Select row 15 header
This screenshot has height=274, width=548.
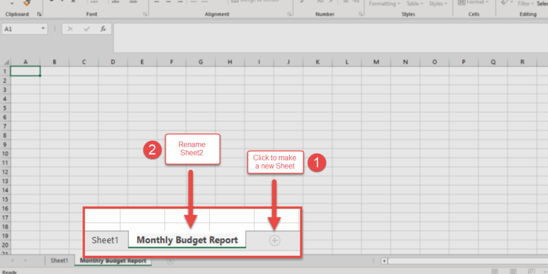[x=5, y=199]
